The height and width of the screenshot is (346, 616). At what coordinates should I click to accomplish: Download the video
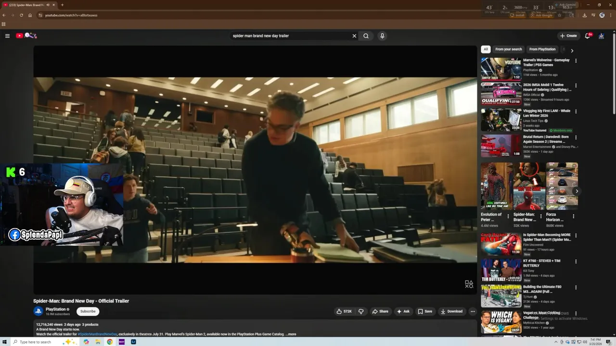pos(452,311)
